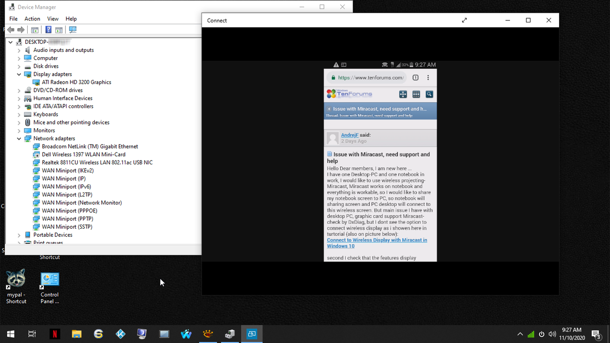Click the Back arrow in Device Manager toolbar
610x343 pixels.
(x=10, y=30)
